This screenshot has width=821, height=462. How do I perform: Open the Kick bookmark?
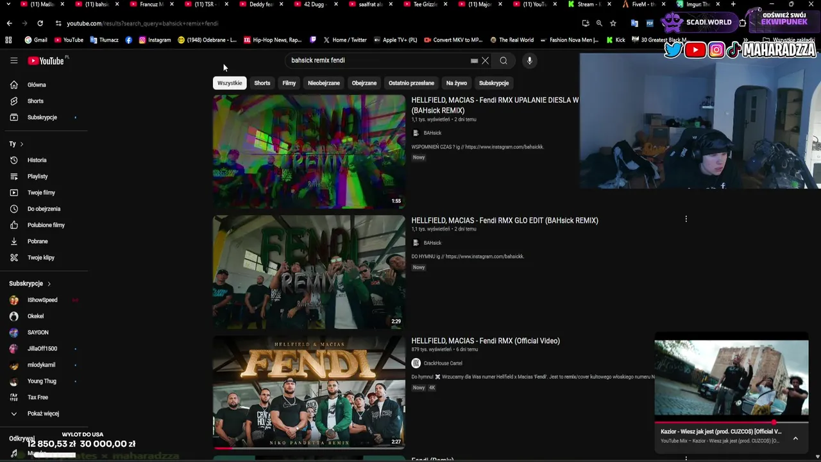click(616, 40)
